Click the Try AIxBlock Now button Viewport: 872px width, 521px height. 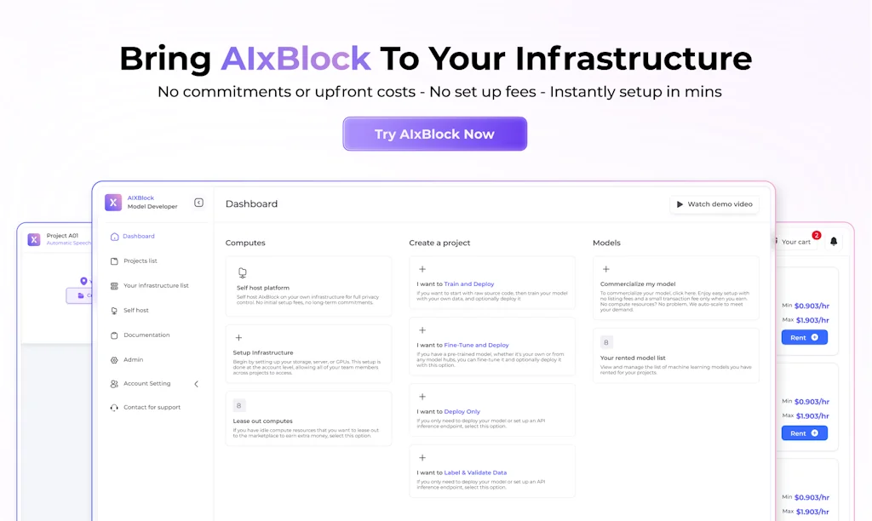tap(434, 134)
